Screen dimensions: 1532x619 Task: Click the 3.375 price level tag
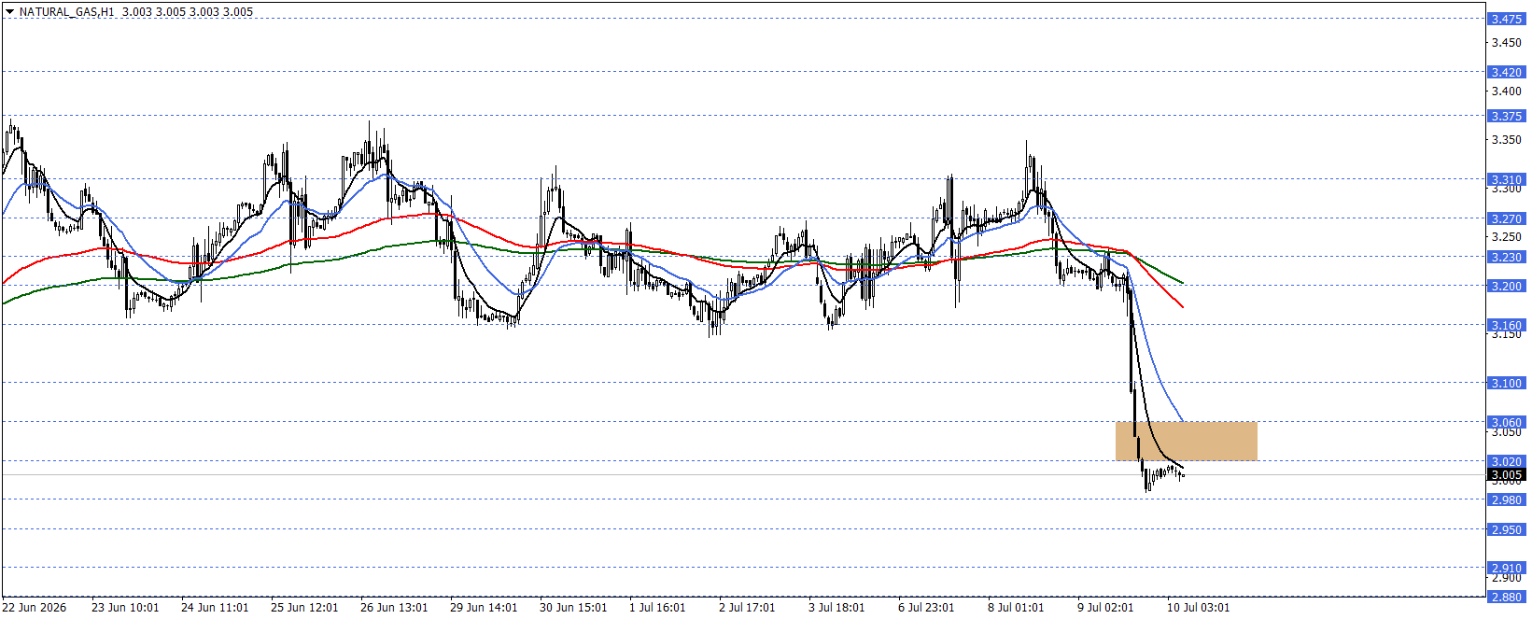1506,116
